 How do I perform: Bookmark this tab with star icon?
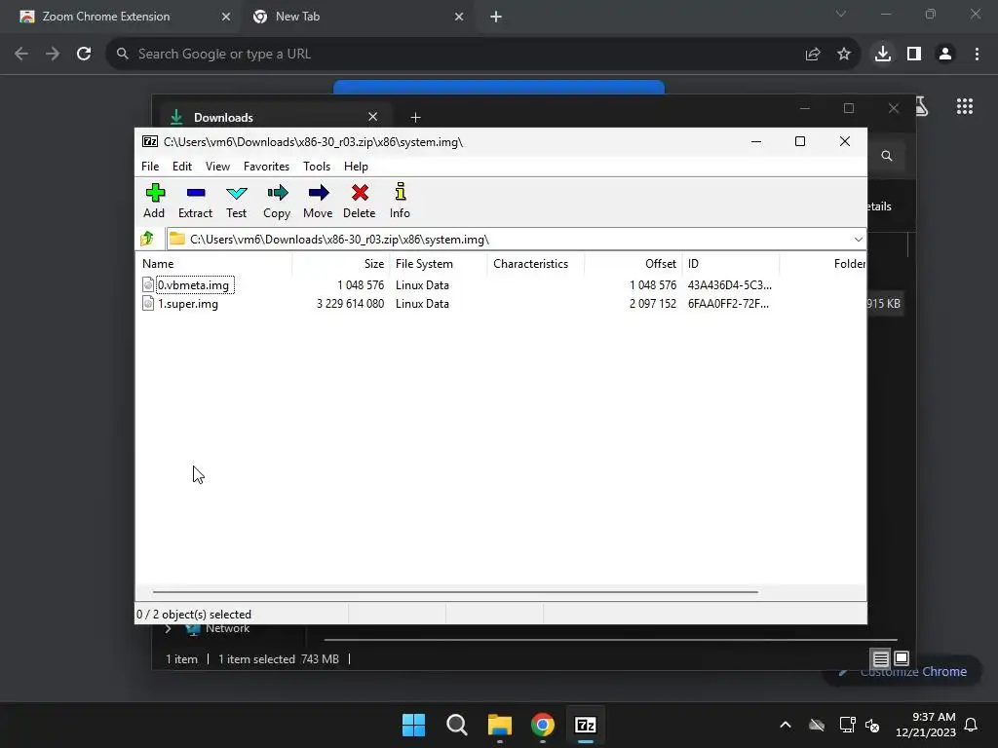click(x=844, y=55)
